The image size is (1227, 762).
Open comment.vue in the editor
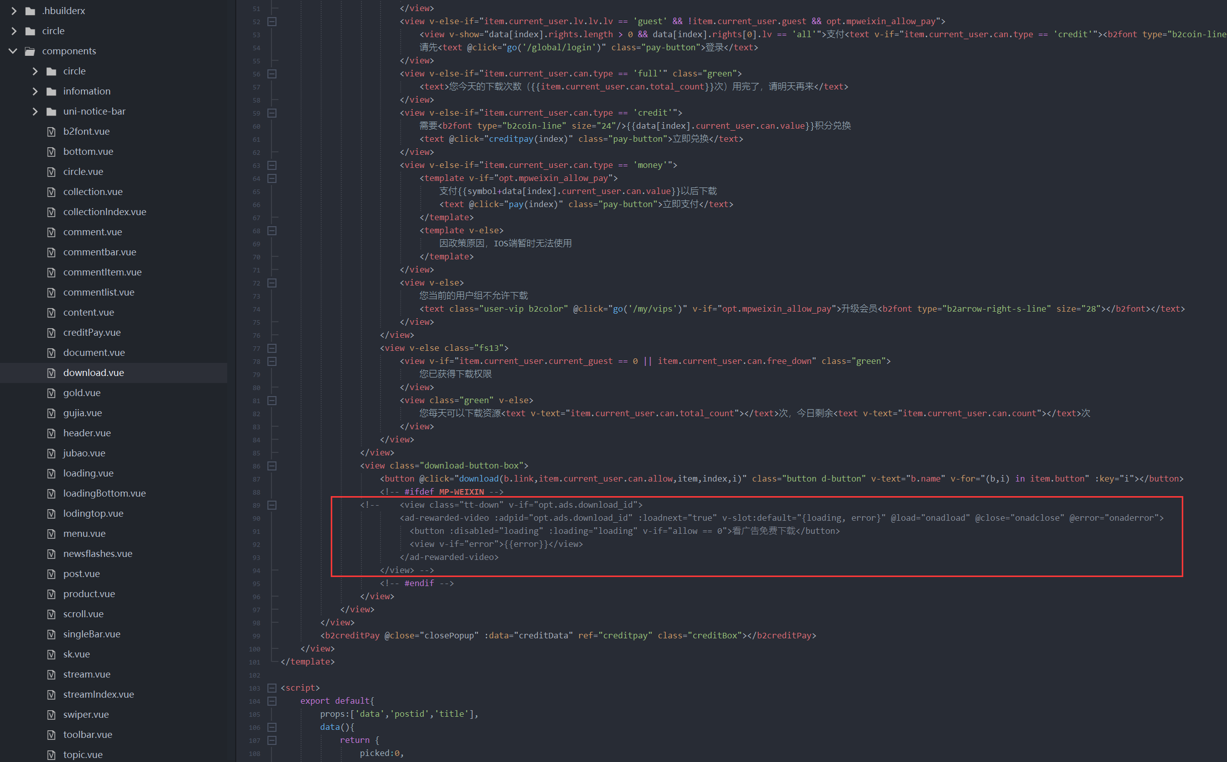[92, 232]
